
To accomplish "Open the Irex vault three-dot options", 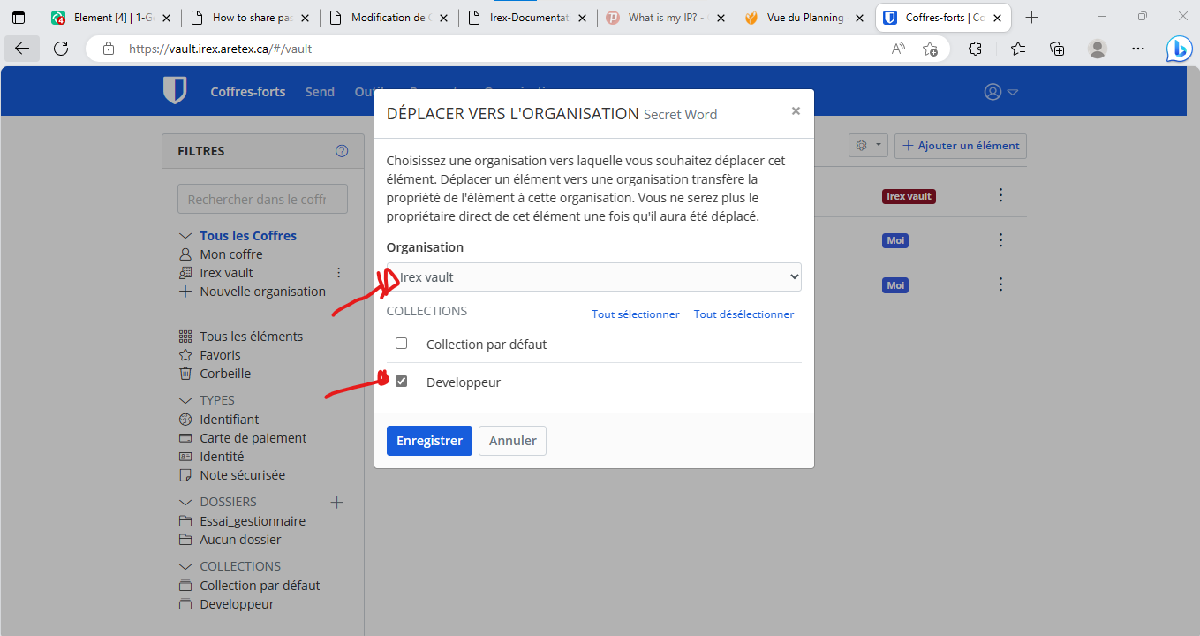I will tap(338, 273).
